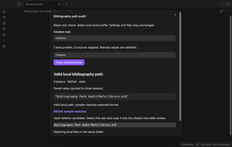Viewport: 232px width, 147px height.
Task: Click the bottom ribbon list-layout icon
Action: (4, 47)
